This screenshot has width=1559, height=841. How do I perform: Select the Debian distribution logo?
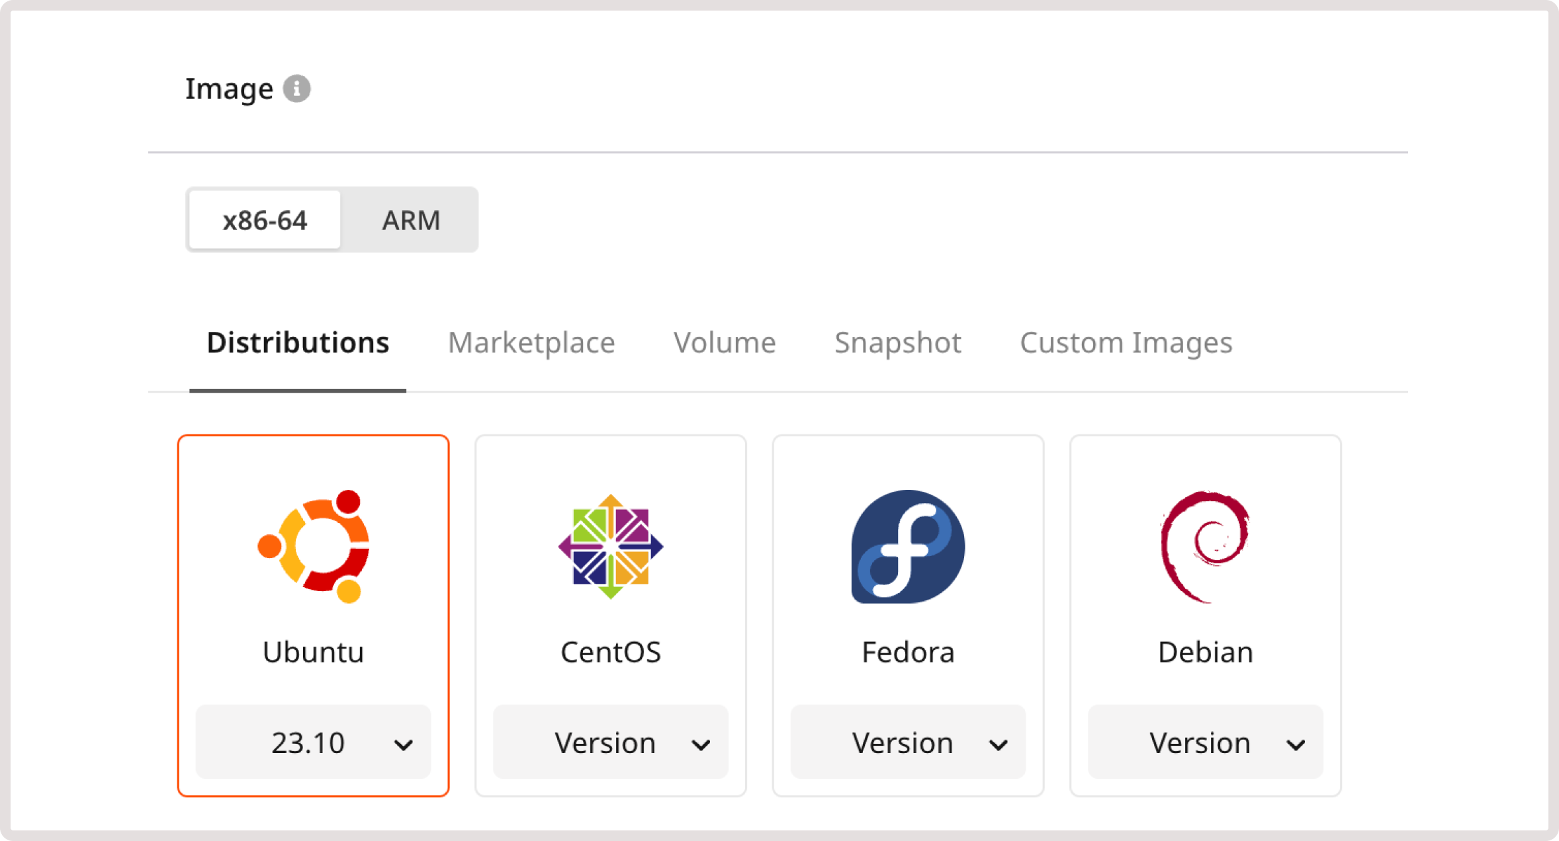(1204, 546)
